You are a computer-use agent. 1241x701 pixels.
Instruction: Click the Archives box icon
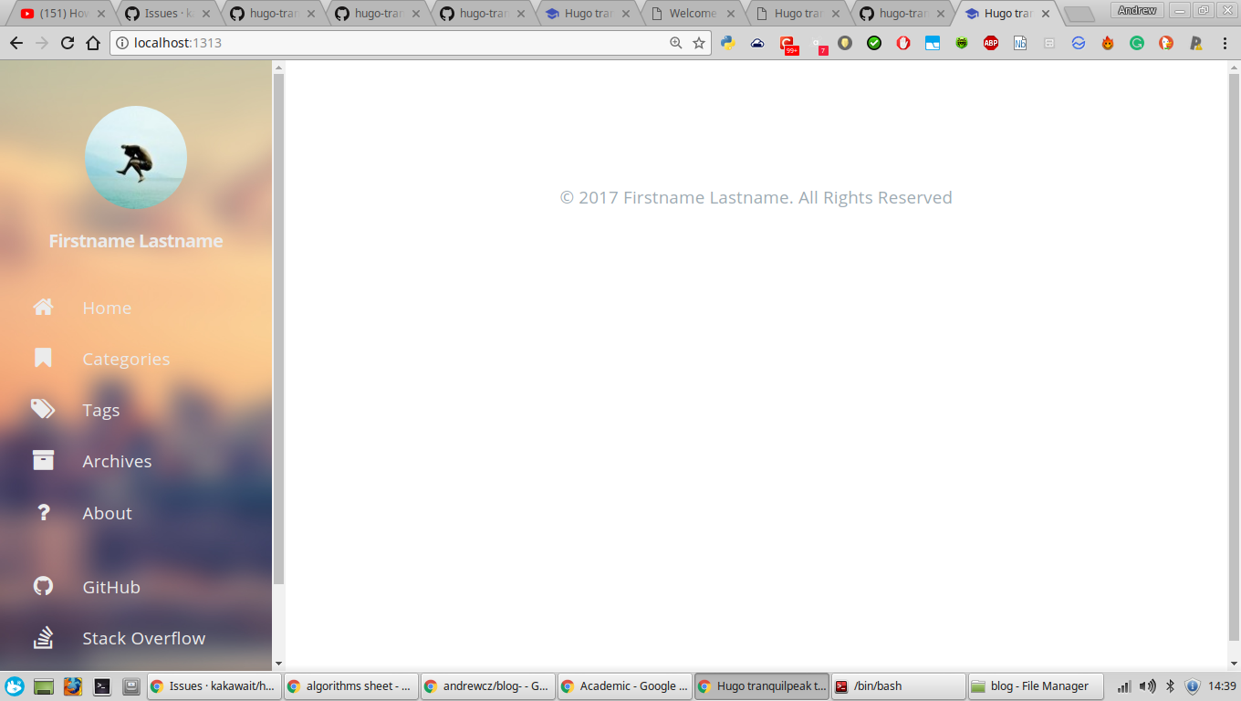point(43,460)
